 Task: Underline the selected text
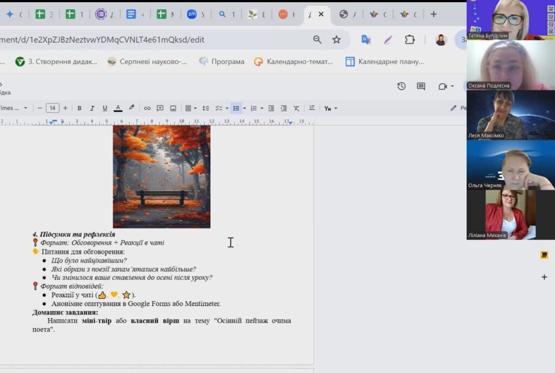pyautogui.click(x=105, y=108)
